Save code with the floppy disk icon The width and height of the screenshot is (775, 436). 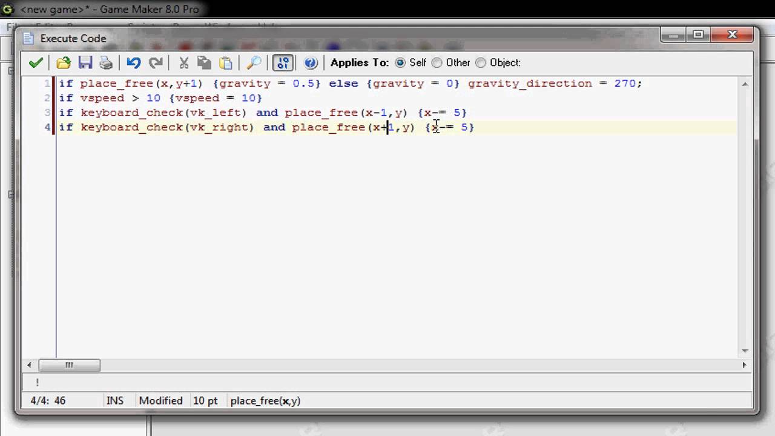(x=85, y=62)
